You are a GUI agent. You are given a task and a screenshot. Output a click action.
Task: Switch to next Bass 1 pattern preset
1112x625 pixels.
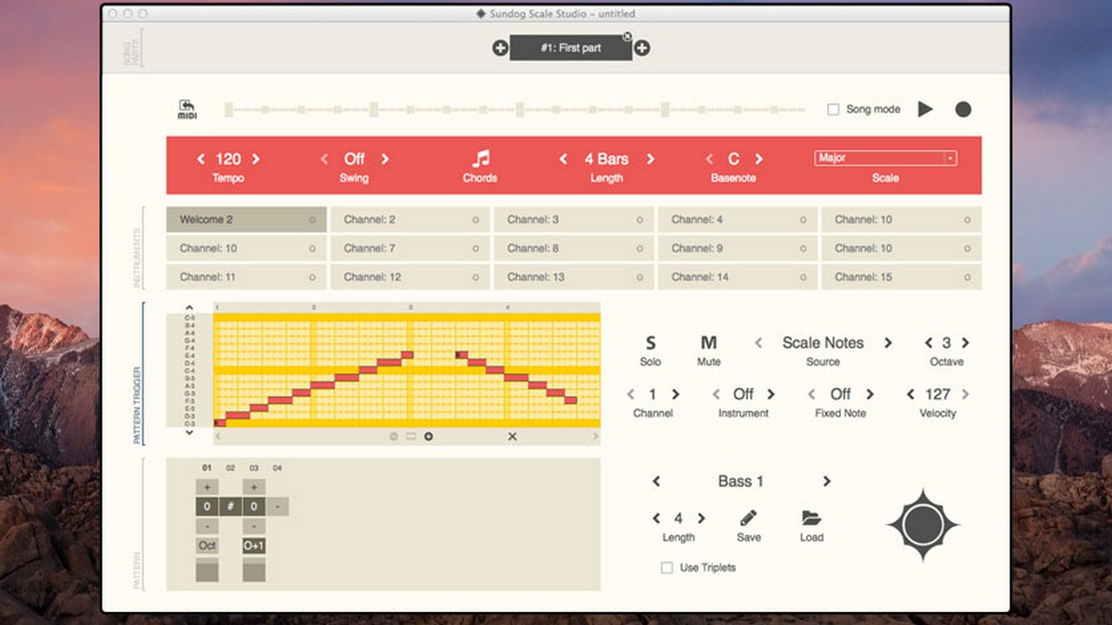826,481
